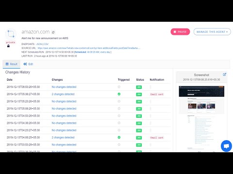
Task: Open No changes detected for 03:53:28
Action: (x=64, y=145)
